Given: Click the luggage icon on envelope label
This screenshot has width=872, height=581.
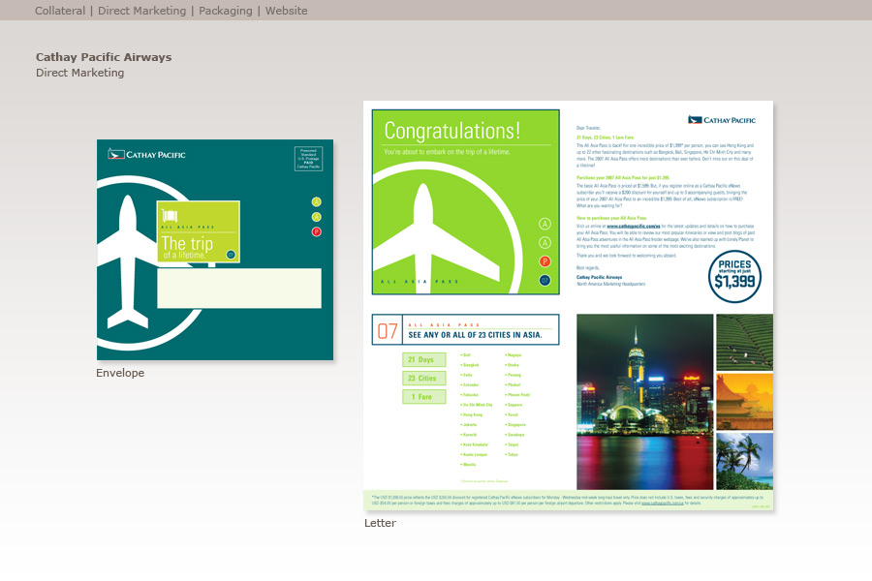Looking at the screenshot, I should 171,217.
